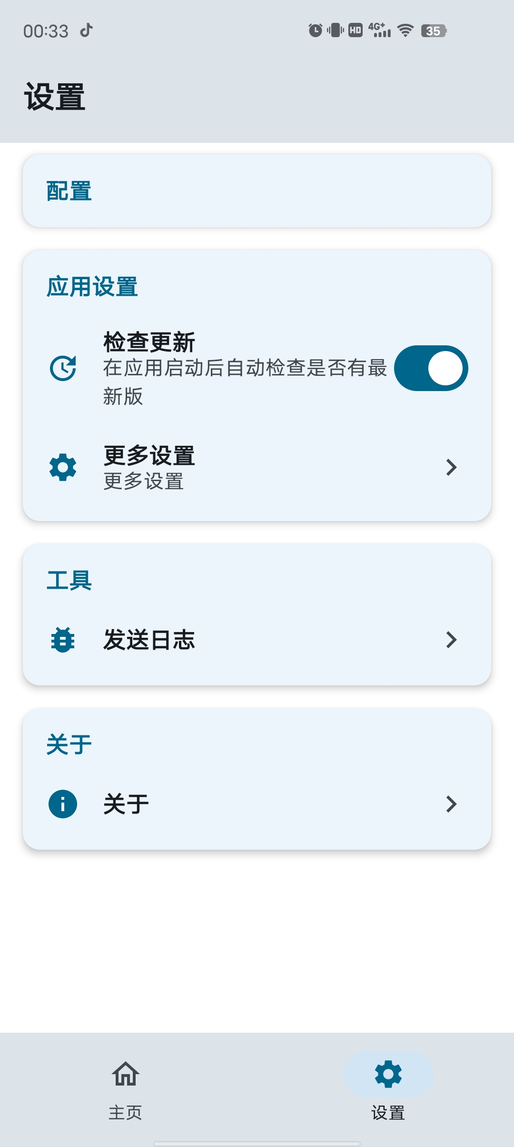Switch to the 主页 tab
The image size is (514, 1147).
(x=126, y=1112)
